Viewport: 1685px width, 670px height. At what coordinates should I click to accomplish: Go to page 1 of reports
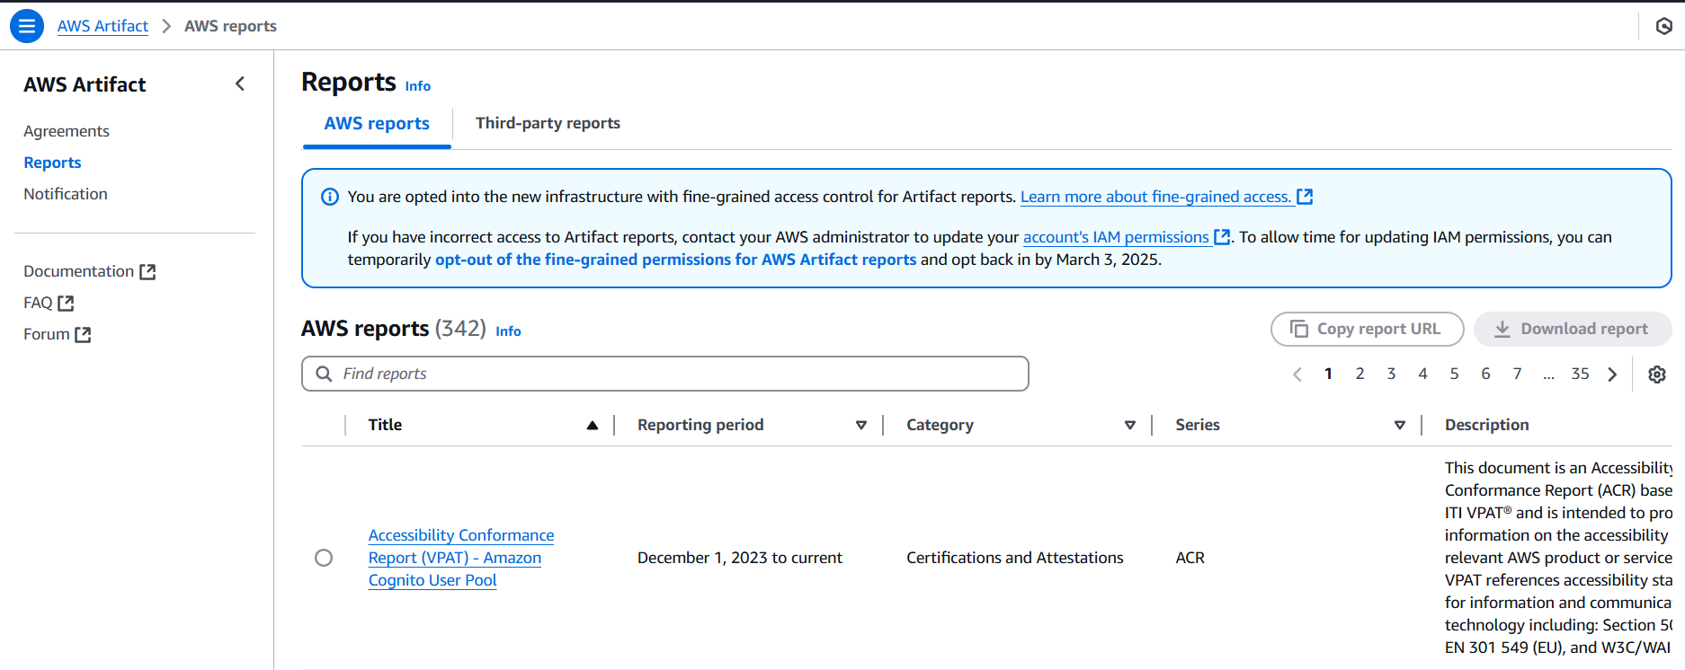click(x=1328, y=374)
